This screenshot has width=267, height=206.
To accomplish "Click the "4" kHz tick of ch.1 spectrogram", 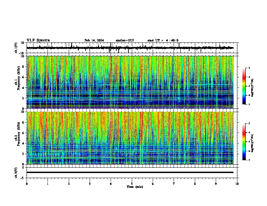I will point(24,88).
